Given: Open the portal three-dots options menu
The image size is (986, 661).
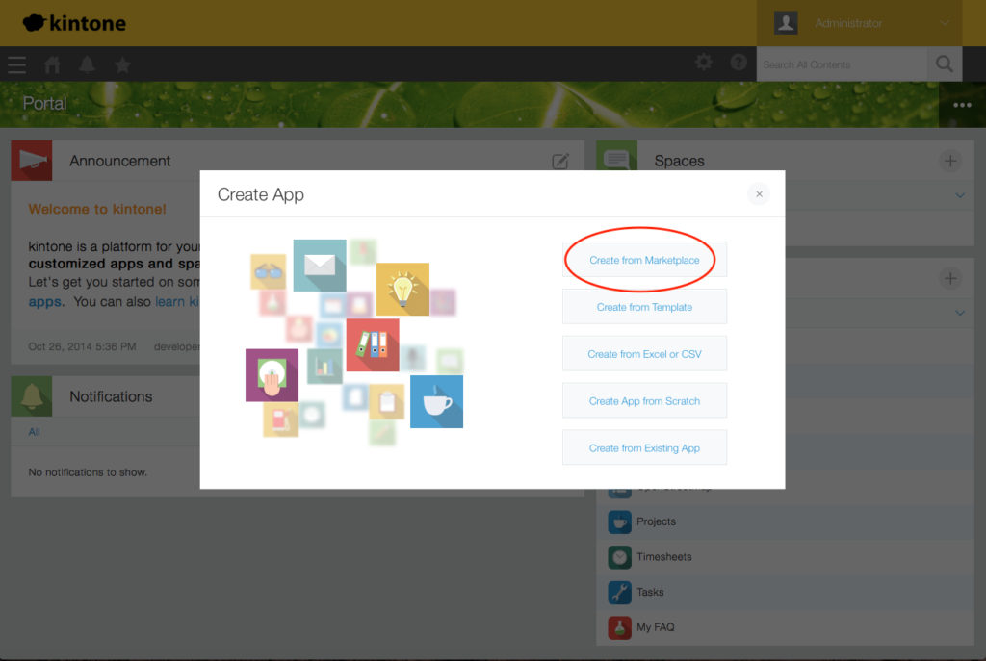Looking at the screenshot, I should [x=962, y=105].
